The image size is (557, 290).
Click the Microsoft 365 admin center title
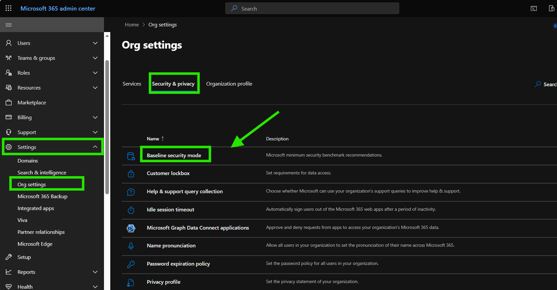[58, 8]
